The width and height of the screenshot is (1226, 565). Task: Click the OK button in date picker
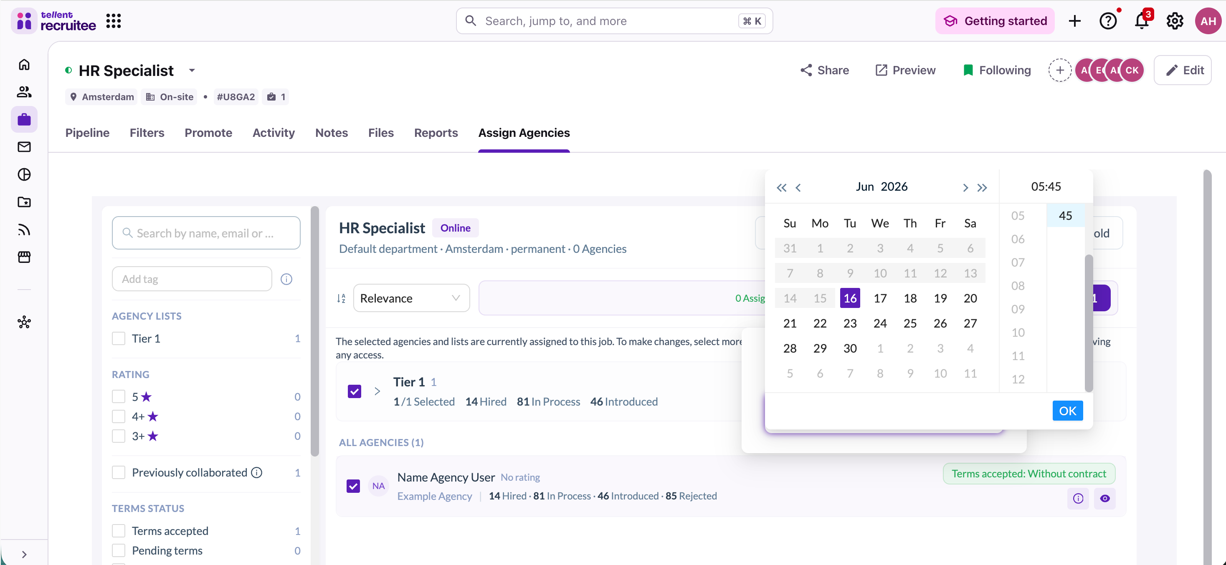coord(1067,411)
